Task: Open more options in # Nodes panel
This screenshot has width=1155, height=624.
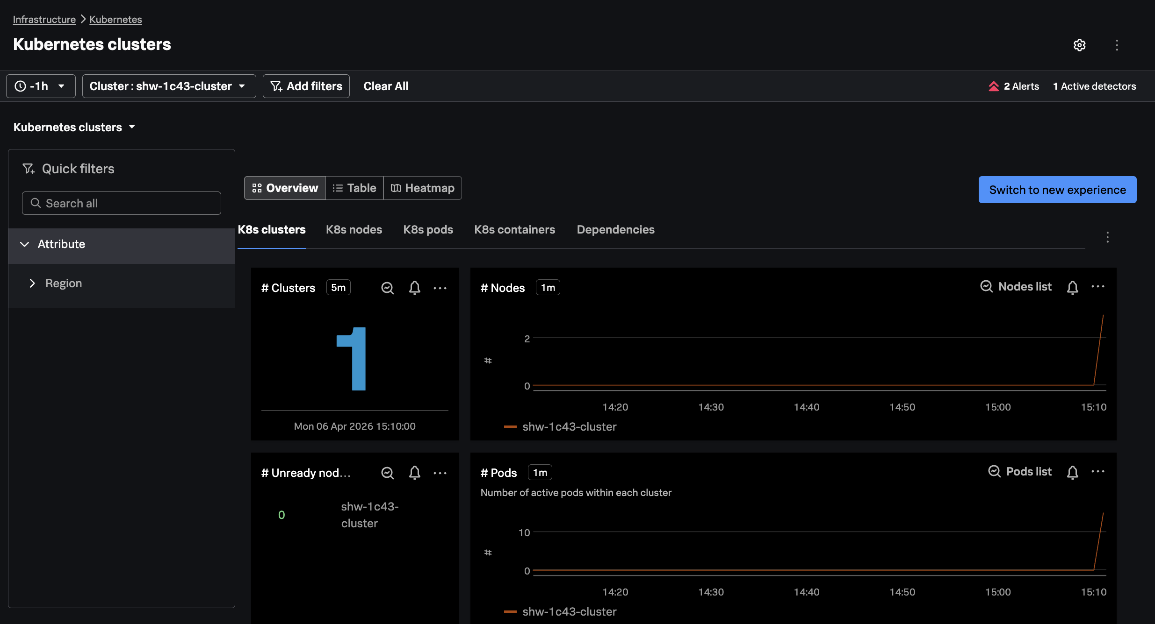Action: pos(1097,286)
